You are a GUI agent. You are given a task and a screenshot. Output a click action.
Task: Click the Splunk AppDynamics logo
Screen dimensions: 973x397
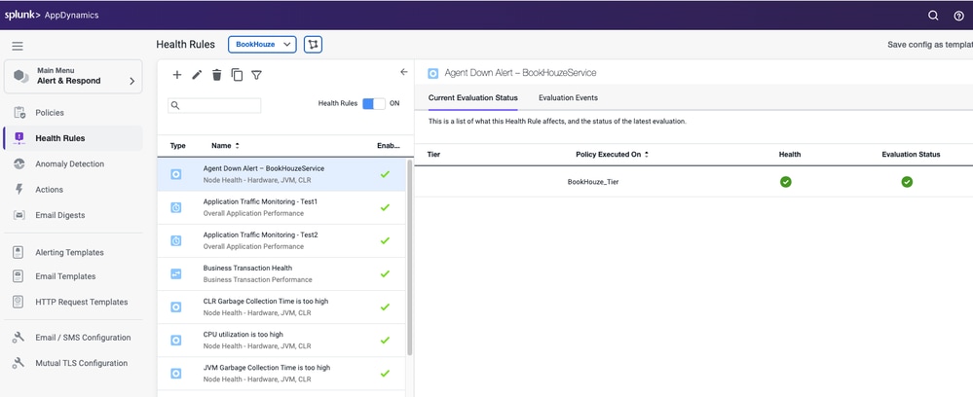pos(52,15)
